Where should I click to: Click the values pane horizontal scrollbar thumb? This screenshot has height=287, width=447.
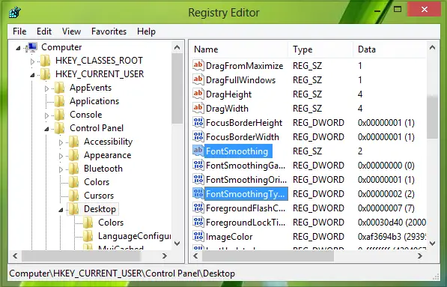click(268, 256)
